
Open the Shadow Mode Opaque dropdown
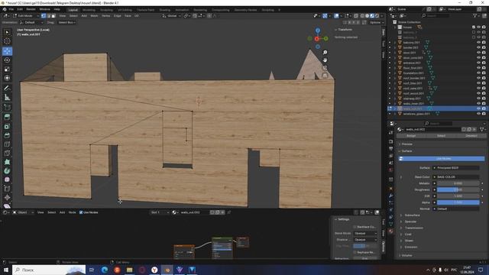tap(365, 239)
